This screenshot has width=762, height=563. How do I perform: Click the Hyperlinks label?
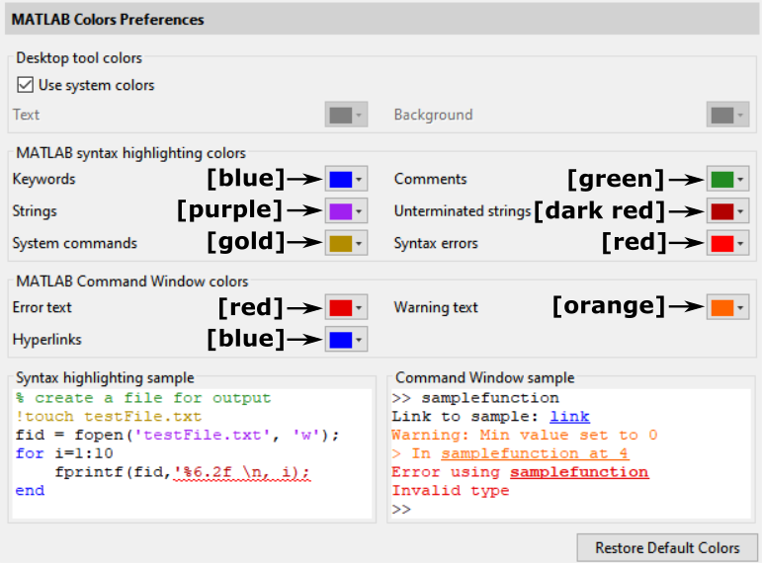coord(46,340)
